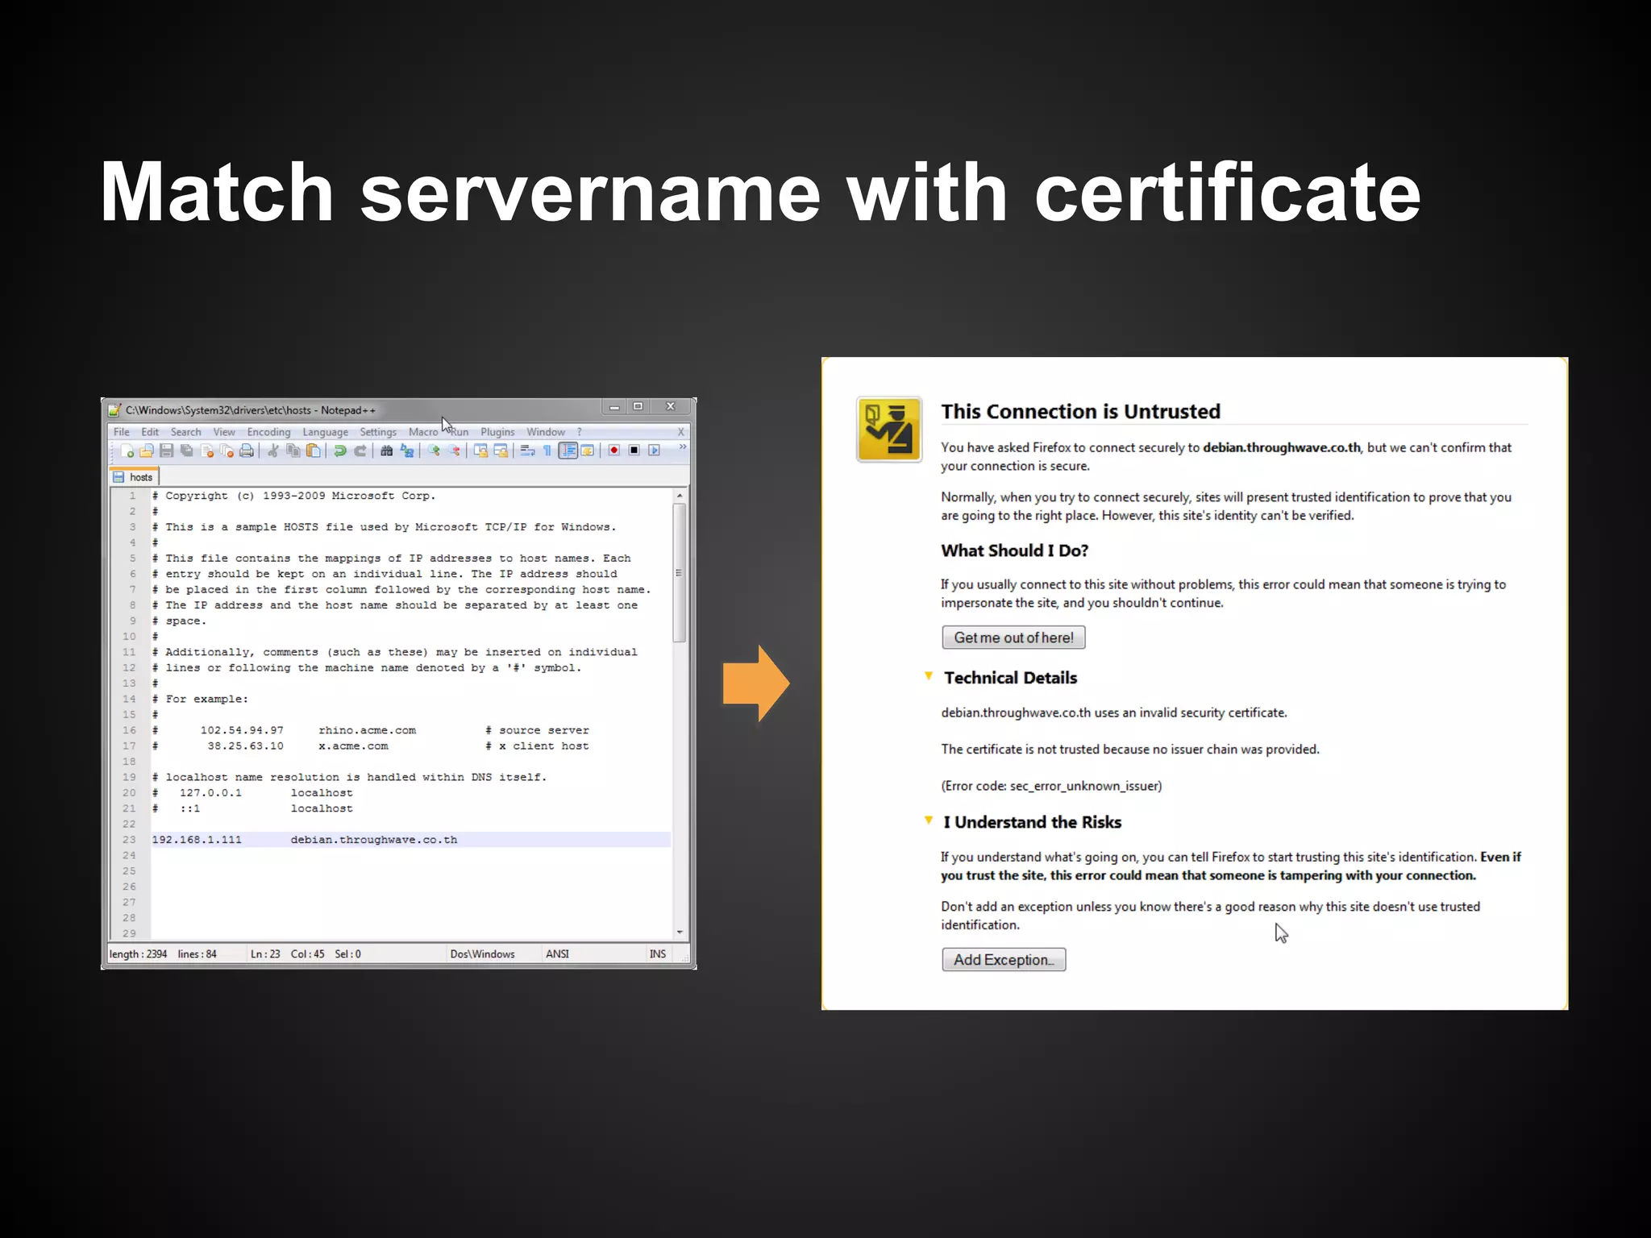The height and width of the screenshot is (1238, 1651).
Task: Click the Save floppy disk icon
Action: tap(167, 451)
